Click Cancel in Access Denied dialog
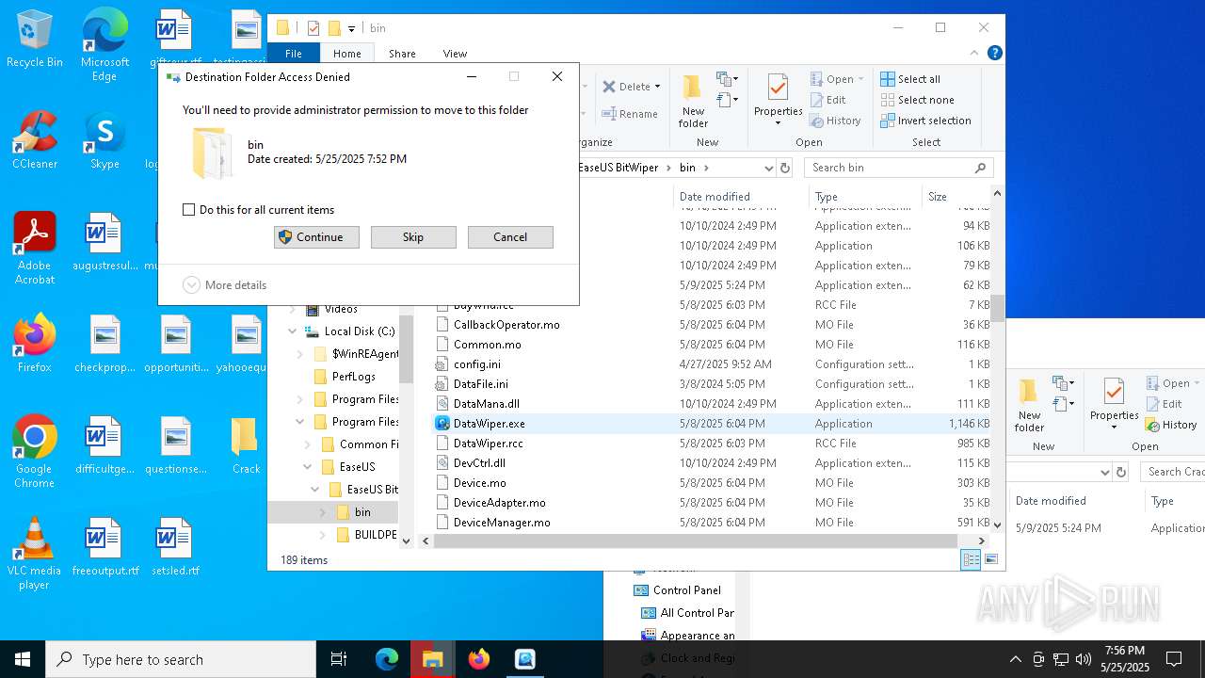 point(510,237)
